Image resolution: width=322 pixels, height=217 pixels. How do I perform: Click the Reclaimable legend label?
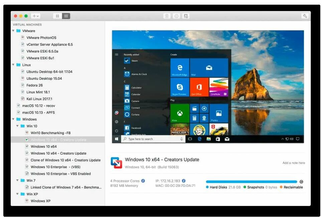tap(293, 187)
